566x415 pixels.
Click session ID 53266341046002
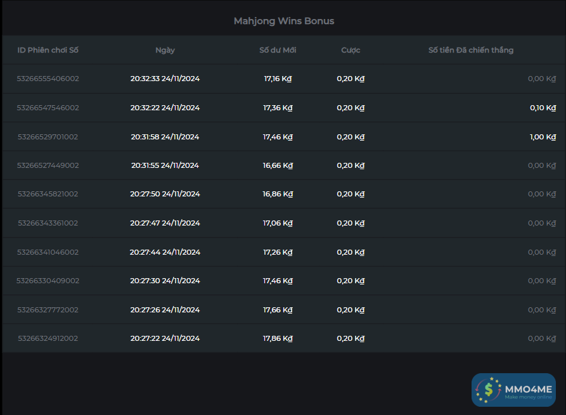48,252
